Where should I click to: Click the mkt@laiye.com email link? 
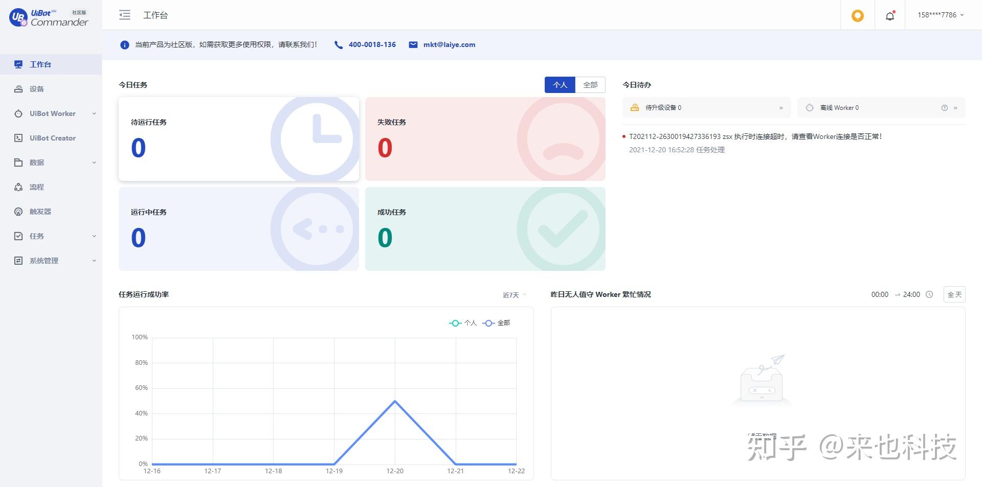(449, 44)
